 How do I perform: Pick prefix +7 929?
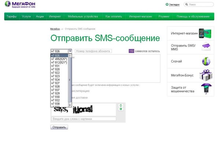pos(59,93)
